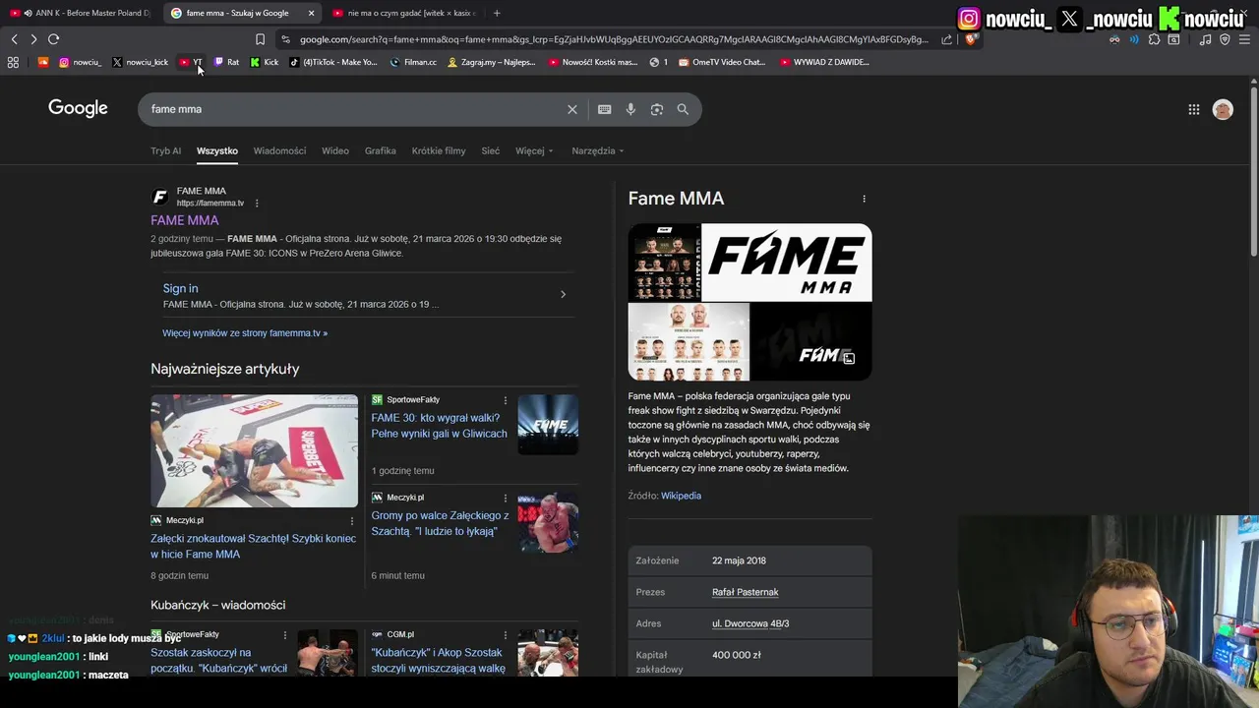Open Załęcki znokautował Szachtę article link
This screenshot has height=708, width=1259.
253,546
